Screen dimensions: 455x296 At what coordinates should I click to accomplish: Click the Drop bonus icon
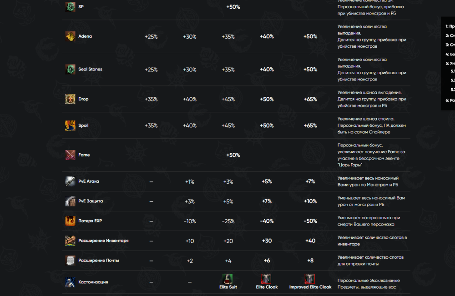[70, 99]
